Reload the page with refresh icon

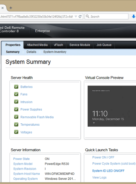(x=80, y=16)
